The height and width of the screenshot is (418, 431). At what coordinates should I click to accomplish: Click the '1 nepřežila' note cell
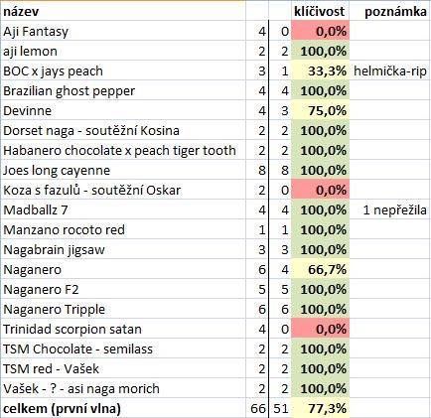[390, 209]
